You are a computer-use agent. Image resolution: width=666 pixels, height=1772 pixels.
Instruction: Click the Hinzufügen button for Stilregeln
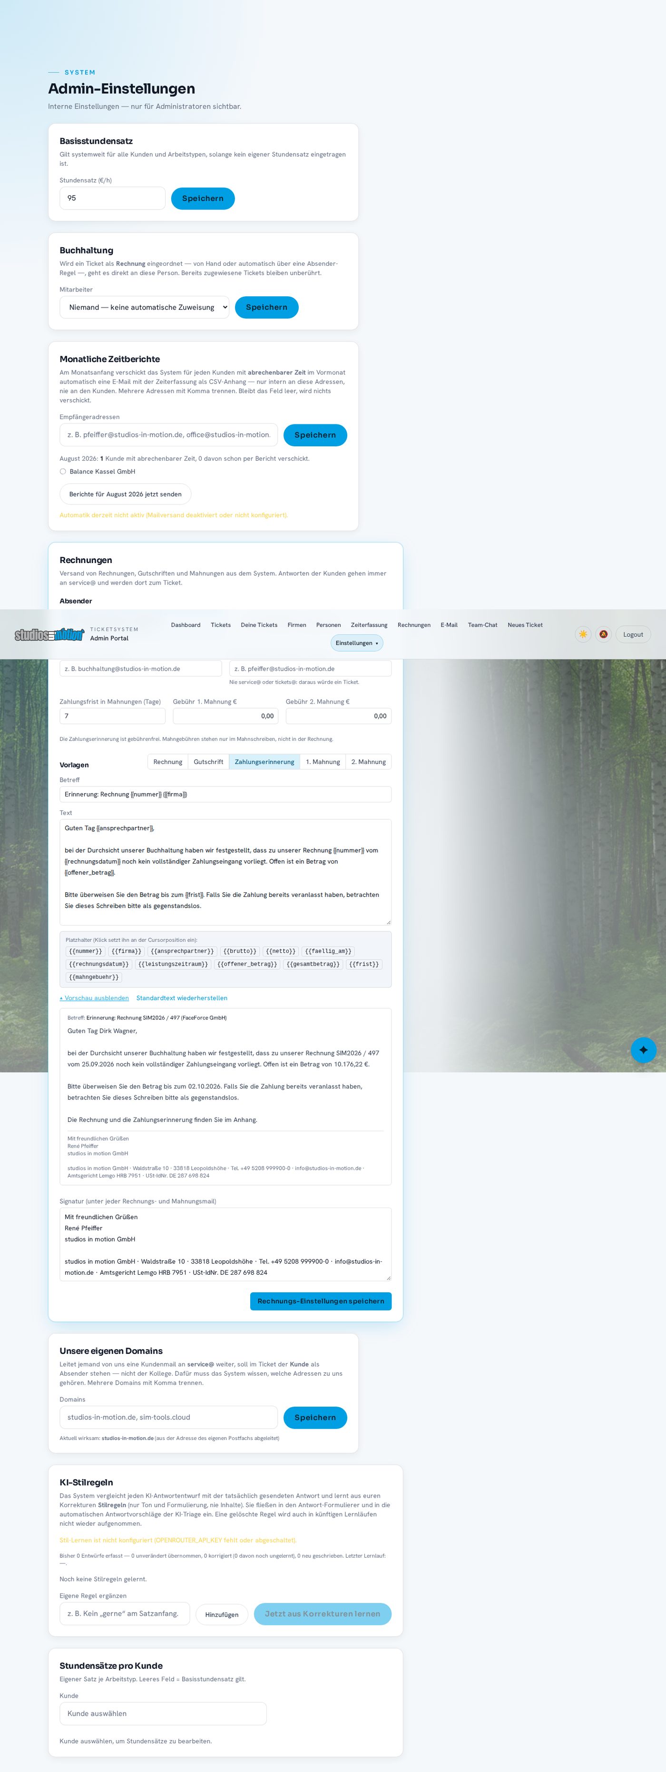222,1614
